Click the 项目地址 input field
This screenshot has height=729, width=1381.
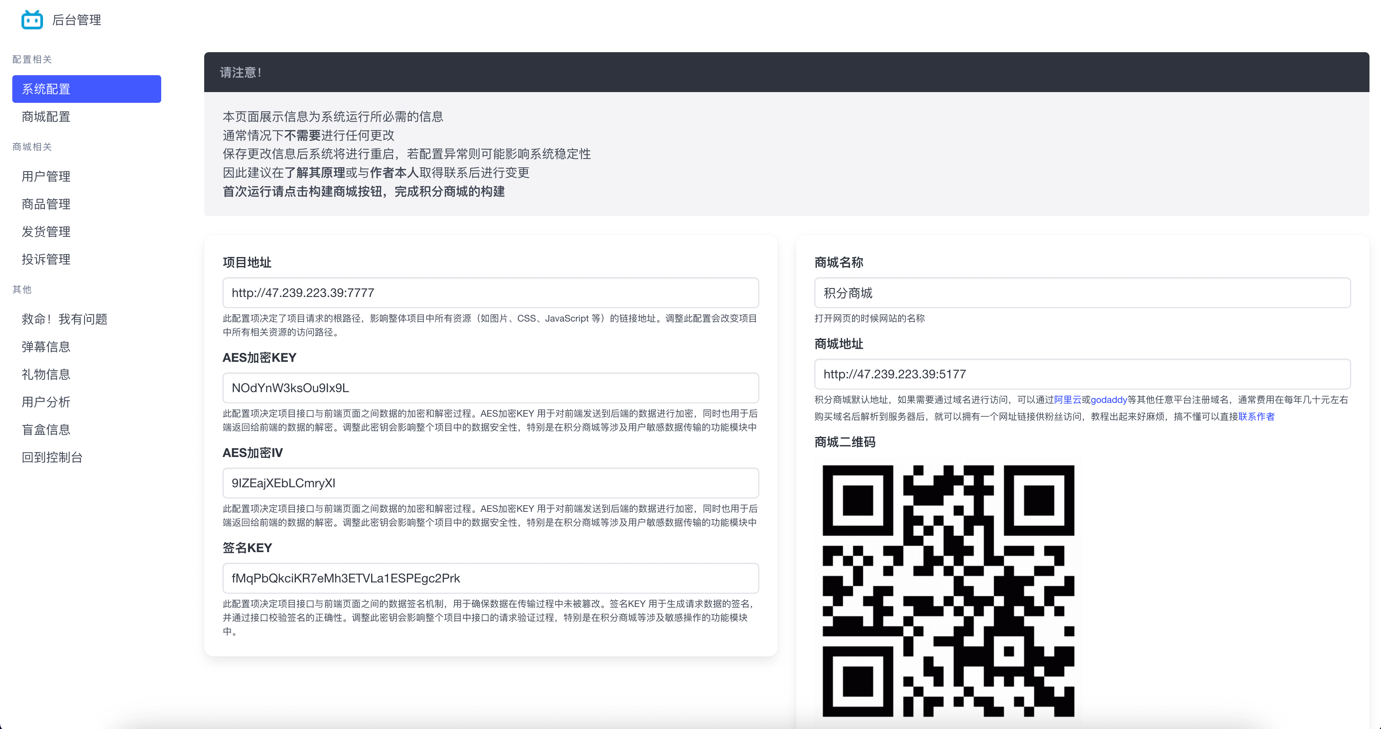[490, 293]
